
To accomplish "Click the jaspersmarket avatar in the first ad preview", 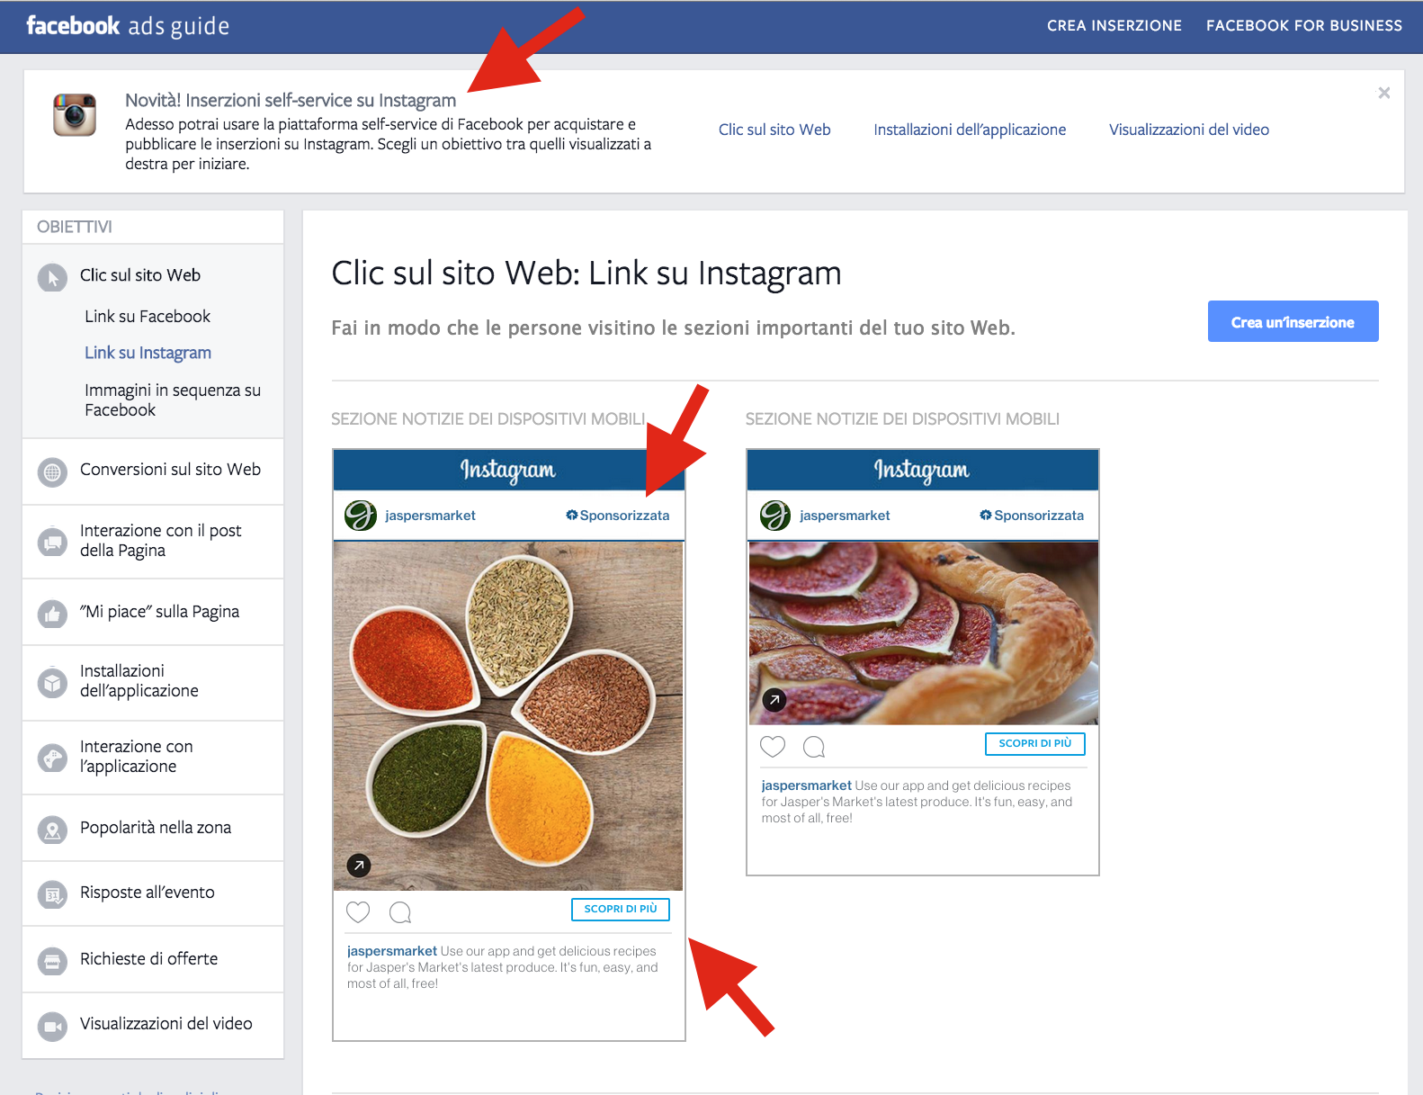I will [361, 516].
